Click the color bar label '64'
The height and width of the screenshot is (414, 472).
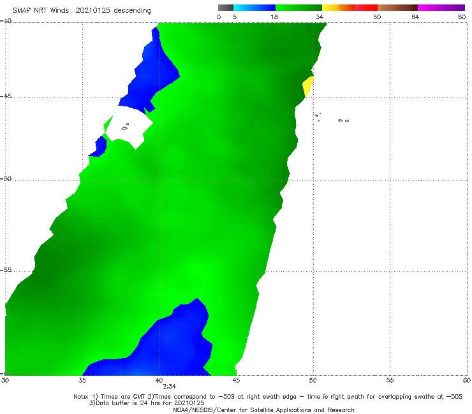(415, 17)
